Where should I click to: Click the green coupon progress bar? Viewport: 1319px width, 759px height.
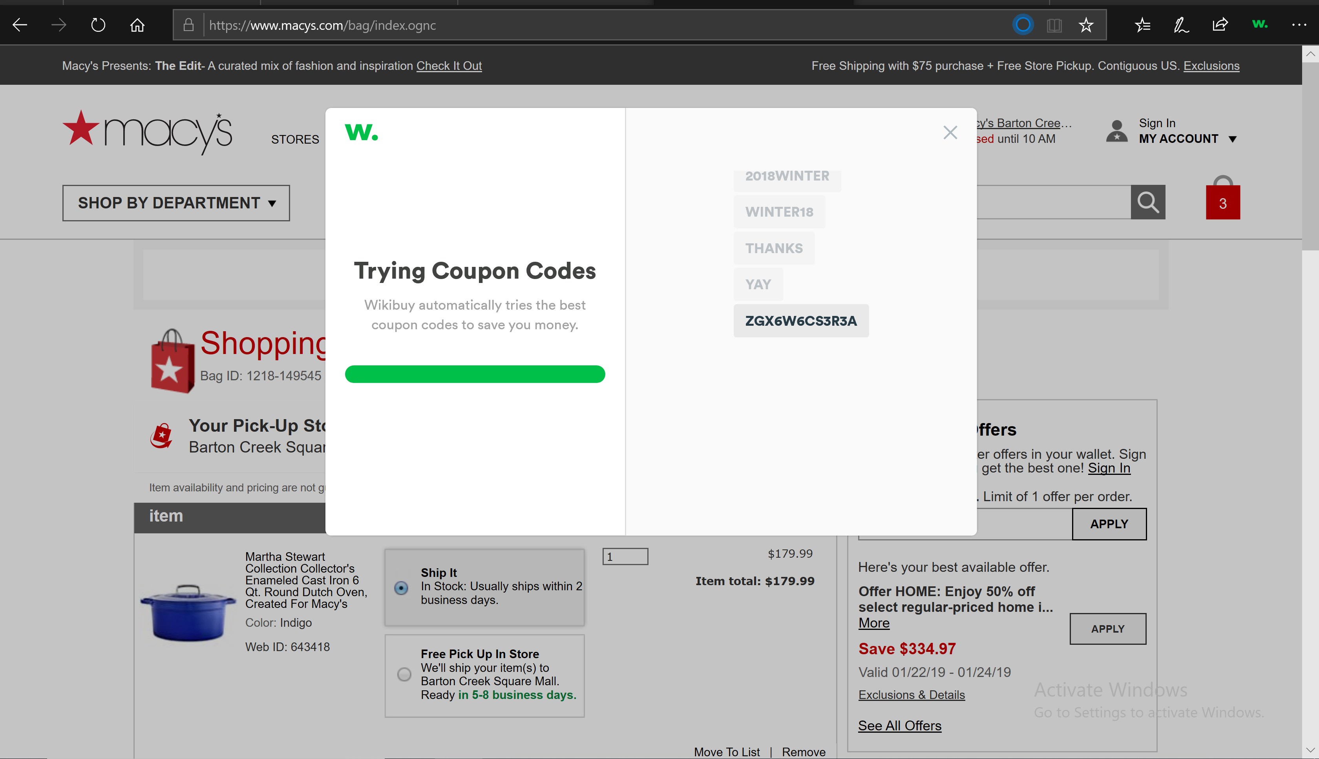click(475, 374)
